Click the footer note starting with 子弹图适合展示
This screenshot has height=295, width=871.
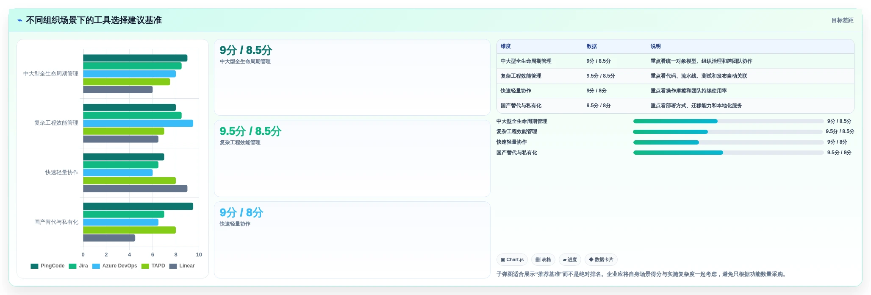(642, 274)
